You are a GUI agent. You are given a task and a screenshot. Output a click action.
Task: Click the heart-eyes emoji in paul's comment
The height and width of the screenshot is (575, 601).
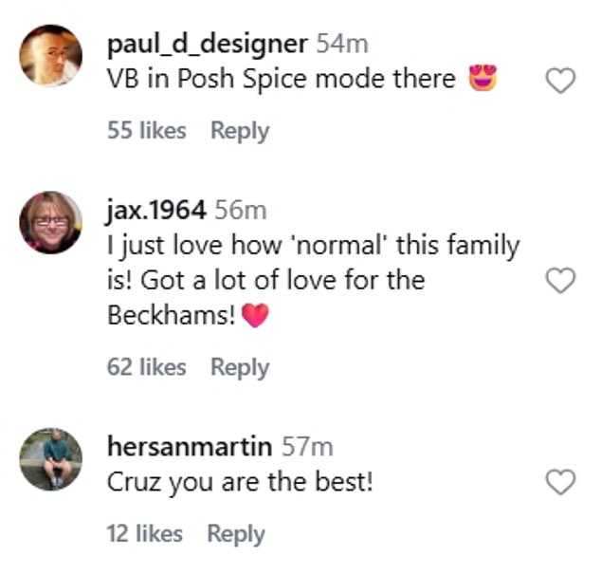[x=483, y=80]
